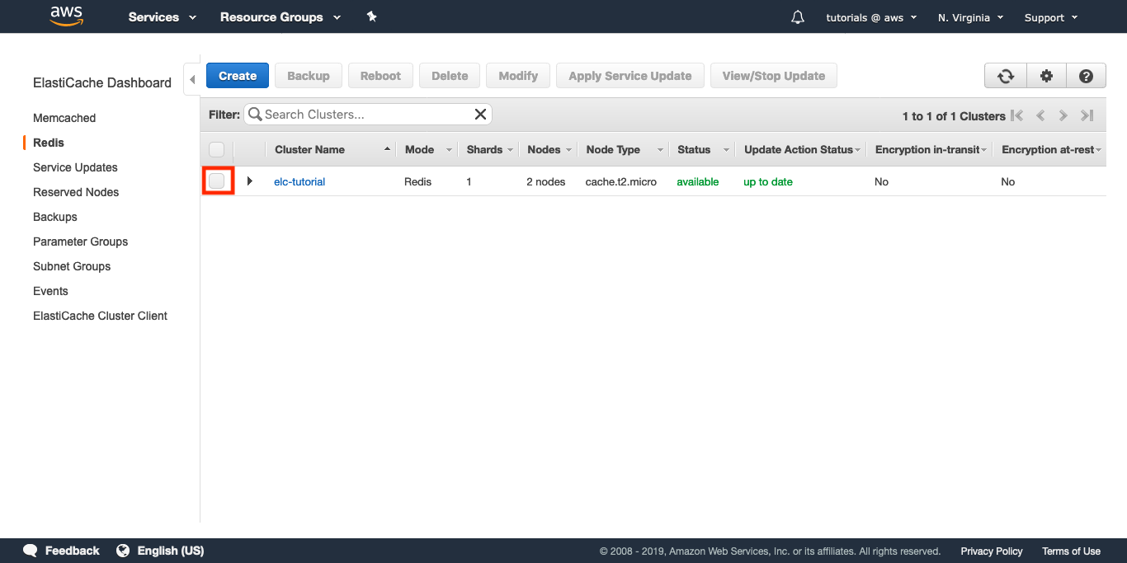
Task: Refresh the cluster list
Action: (x=1005, y=76)
